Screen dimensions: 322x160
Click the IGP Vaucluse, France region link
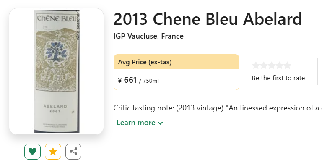pyautogui.click(x=148, y=36)
